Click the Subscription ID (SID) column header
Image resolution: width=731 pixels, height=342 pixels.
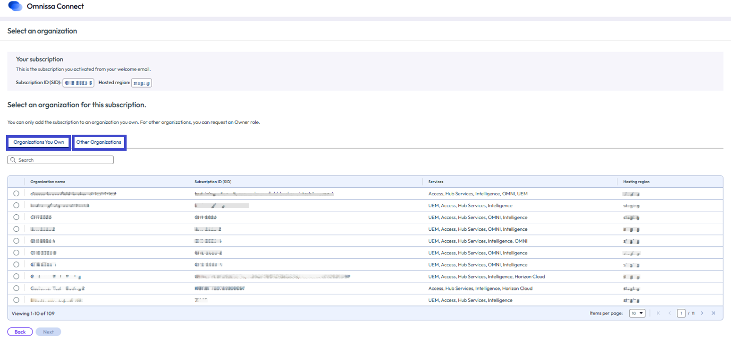coord(213,182)
